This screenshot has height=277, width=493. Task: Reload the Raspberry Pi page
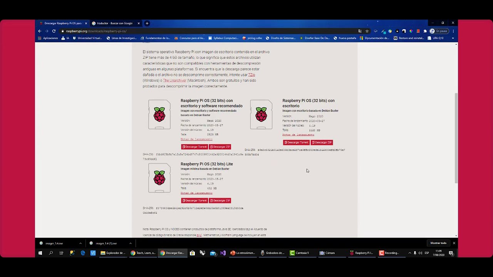click(54, 31)
